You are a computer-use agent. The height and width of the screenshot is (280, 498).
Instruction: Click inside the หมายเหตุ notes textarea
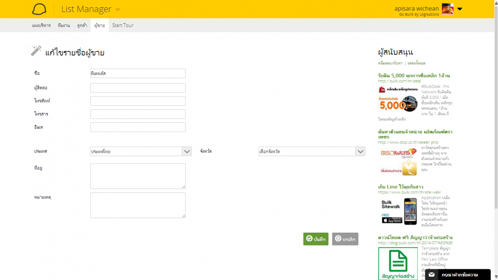point(138,206)
